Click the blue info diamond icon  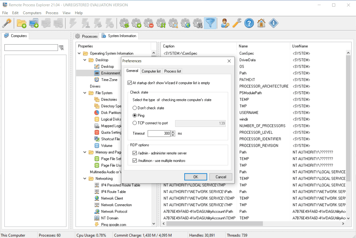click(274, 23)
